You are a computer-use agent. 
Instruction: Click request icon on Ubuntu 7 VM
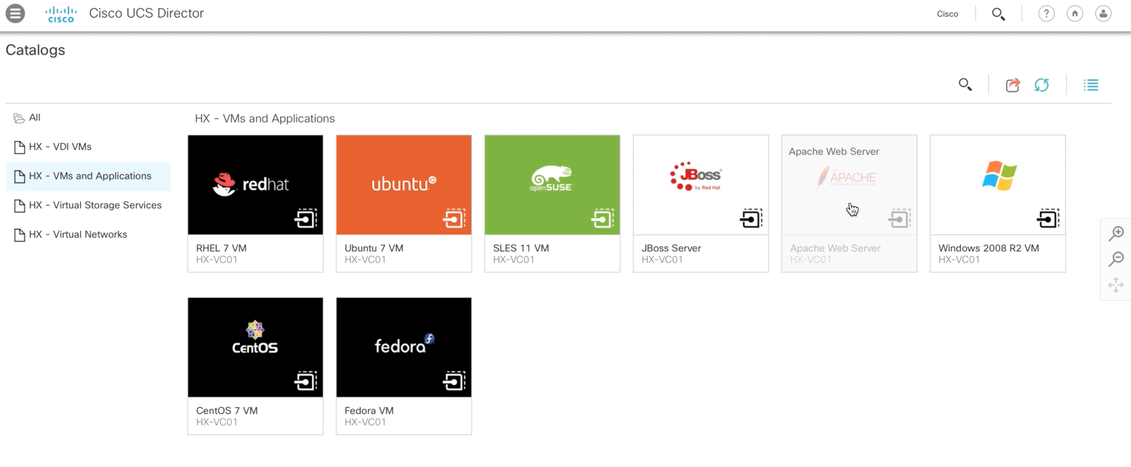click(x=454, y=218)
